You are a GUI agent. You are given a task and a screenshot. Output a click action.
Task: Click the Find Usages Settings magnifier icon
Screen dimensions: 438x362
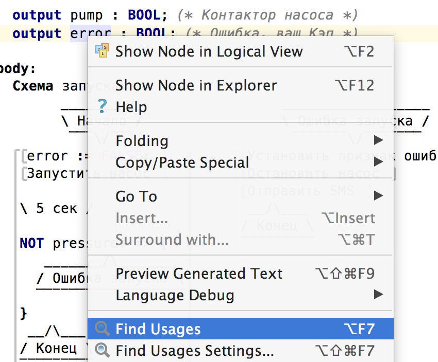(103, 351)
